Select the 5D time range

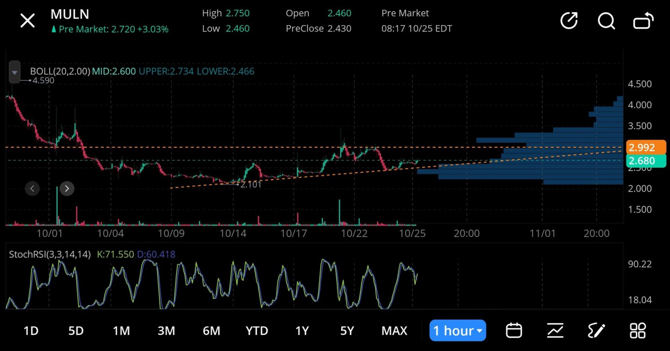coord(76,331)
